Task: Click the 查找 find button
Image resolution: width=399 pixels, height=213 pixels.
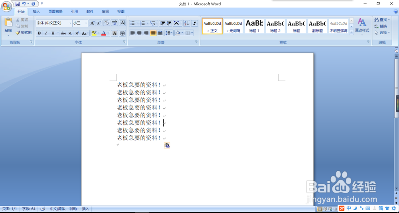Action: tap(382, 20)
